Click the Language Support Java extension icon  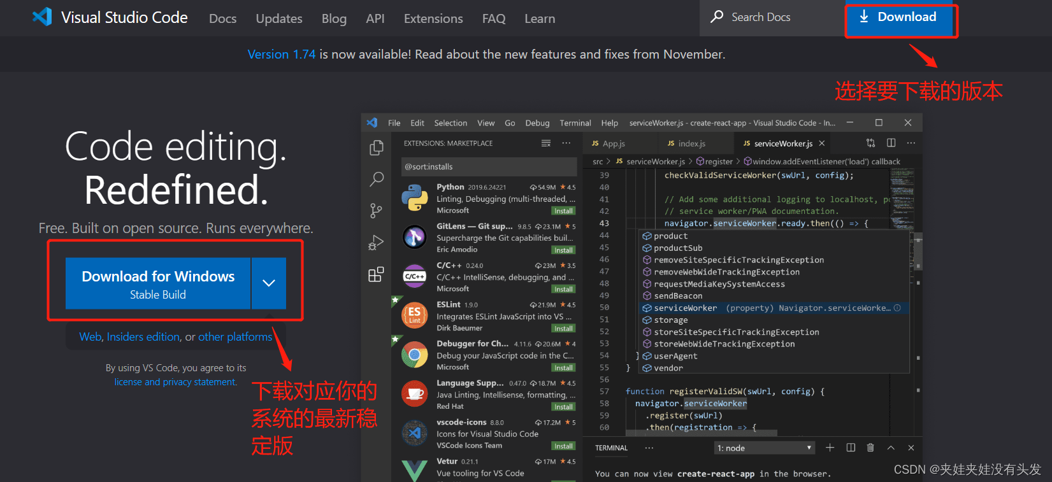tap(415, 394)
